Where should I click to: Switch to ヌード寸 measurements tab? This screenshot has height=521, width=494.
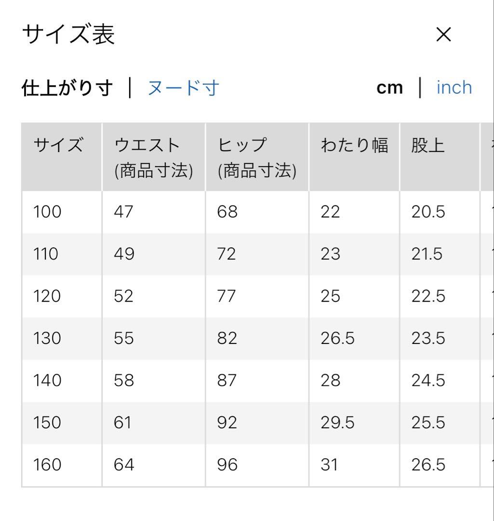[183, 88]
